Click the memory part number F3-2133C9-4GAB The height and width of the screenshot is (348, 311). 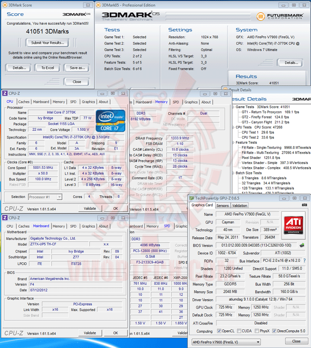[x=150, y=262]
